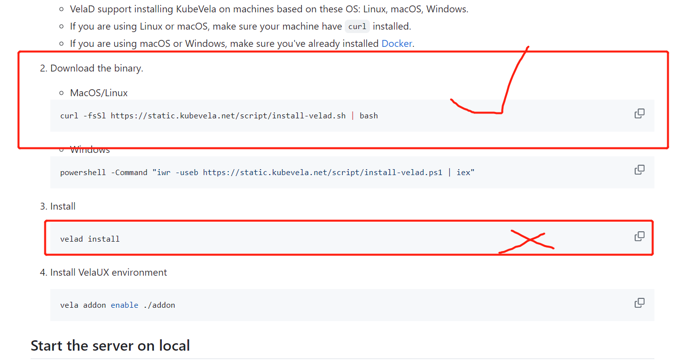Image resolution: width=683 pixels, height=361 pixels.
Task: Click the Download the binary step heading
Action: click(x=97, y=68)
